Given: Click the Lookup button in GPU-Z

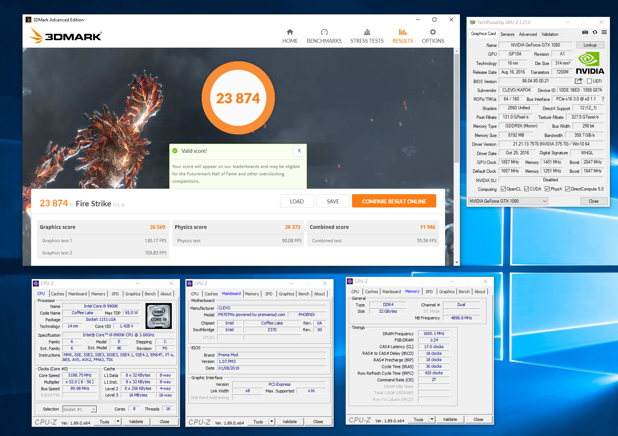Looking at the screenshot, I should [x=590, y=45].
